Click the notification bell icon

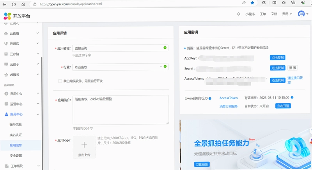point(239,14)
